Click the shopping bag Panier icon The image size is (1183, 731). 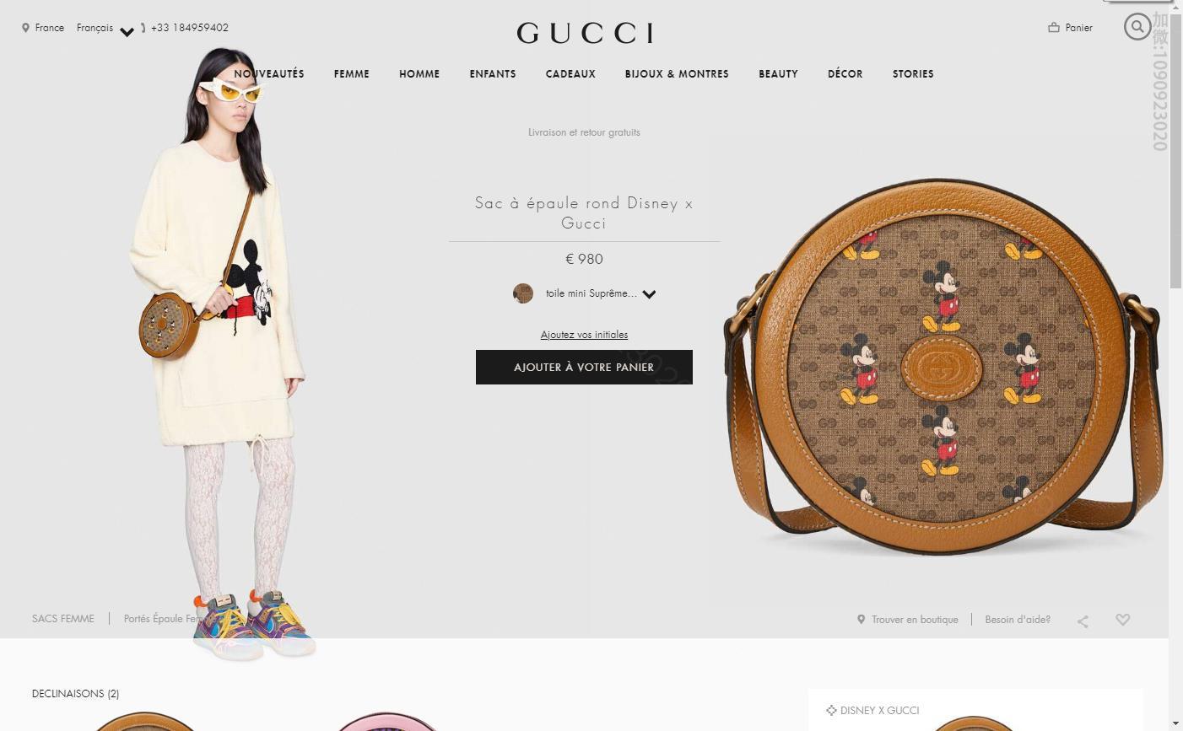(1054, 27)
